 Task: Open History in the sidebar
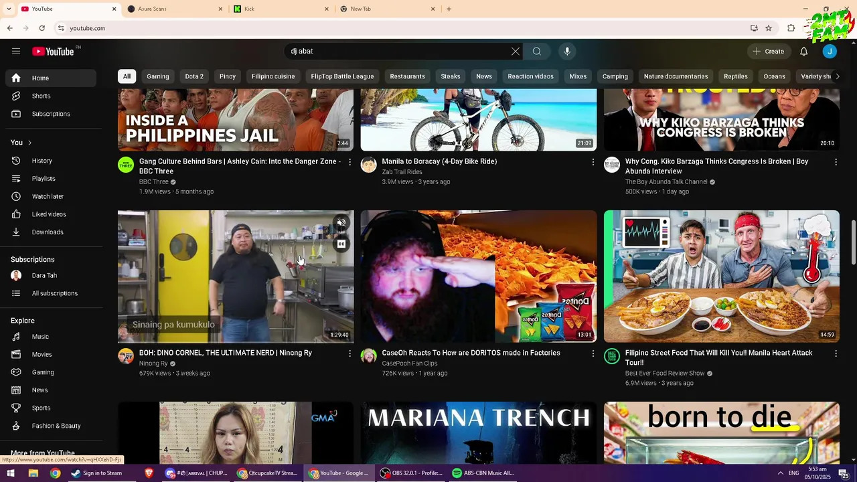coord(51,161)
